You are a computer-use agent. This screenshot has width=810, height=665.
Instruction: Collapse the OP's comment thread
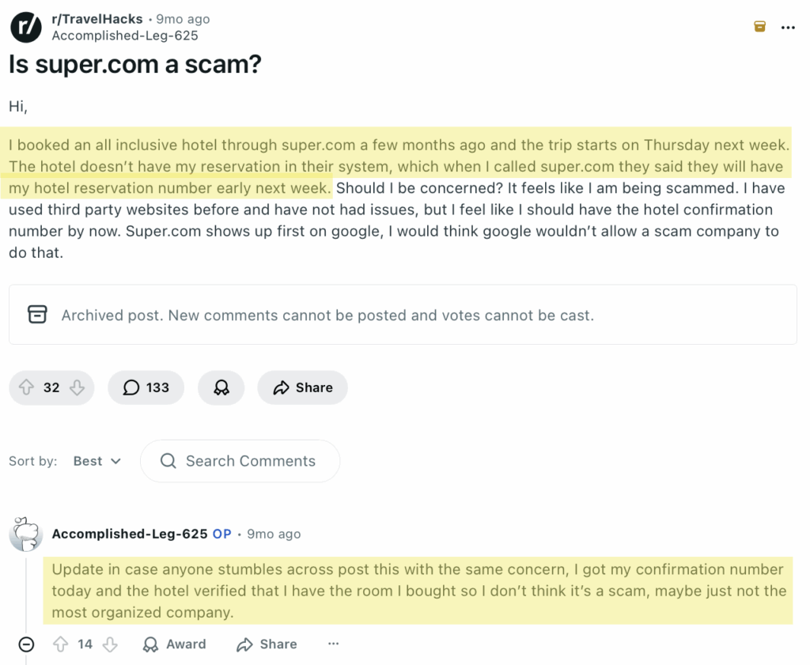[x=26, y=644]
